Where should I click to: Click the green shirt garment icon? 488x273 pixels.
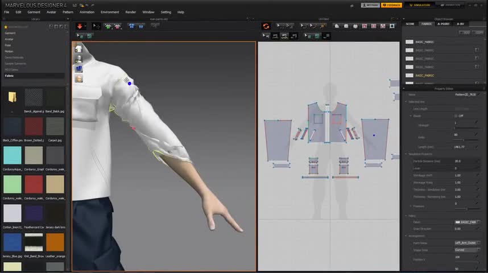(108, 26)
